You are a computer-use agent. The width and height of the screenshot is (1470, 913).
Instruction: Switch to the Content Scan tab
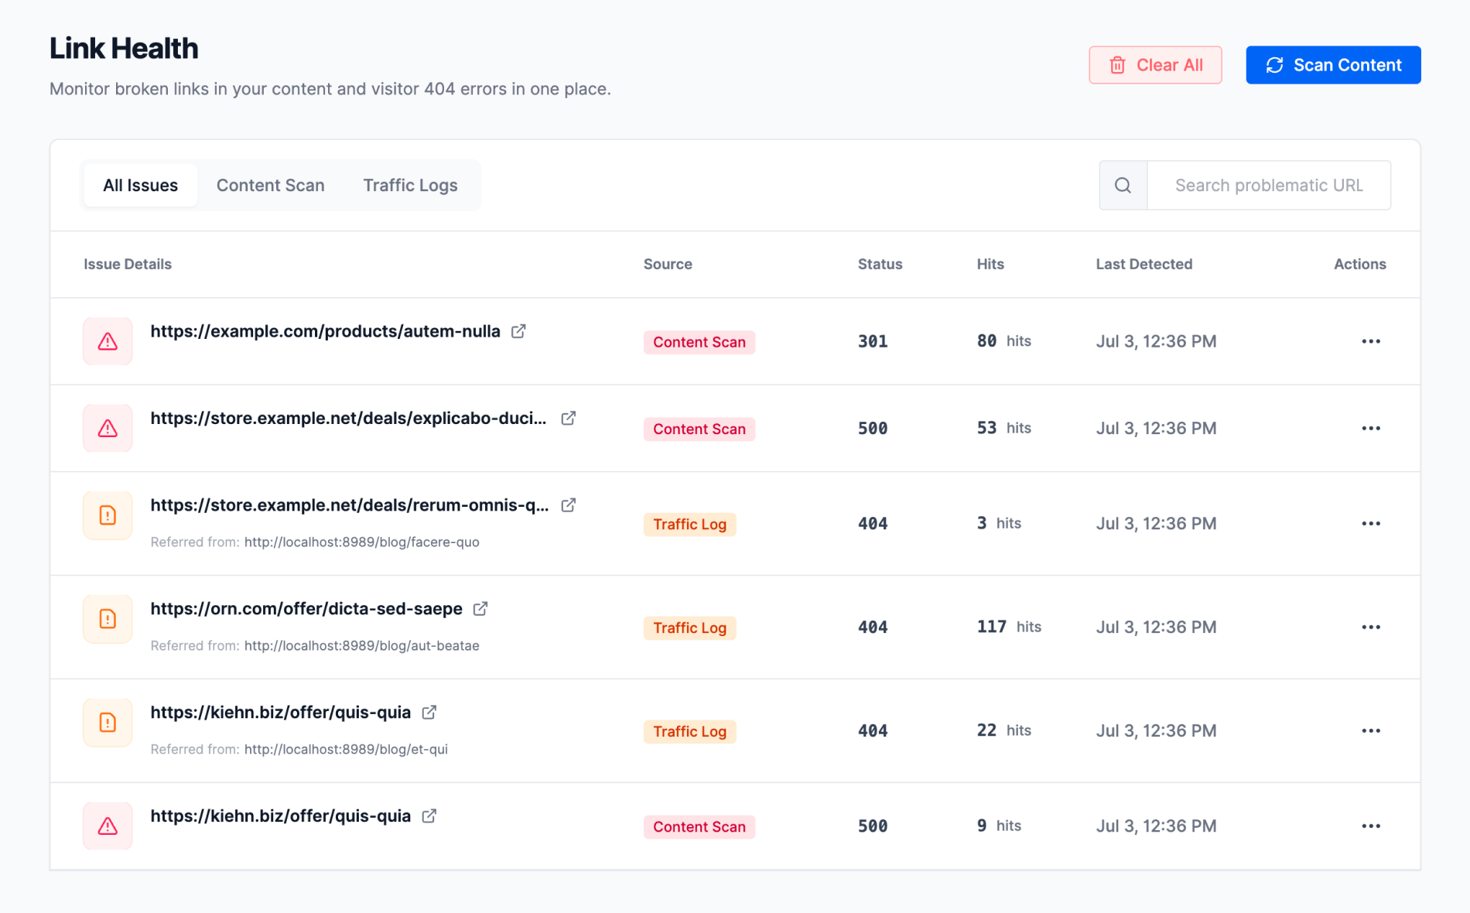[x=271, y=185]
